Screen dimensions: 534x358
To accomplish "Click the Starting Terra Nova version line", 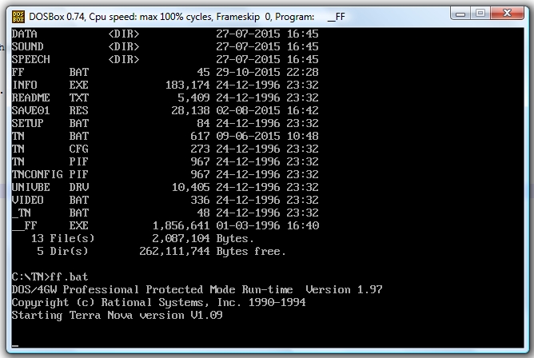I will point(117,316).
